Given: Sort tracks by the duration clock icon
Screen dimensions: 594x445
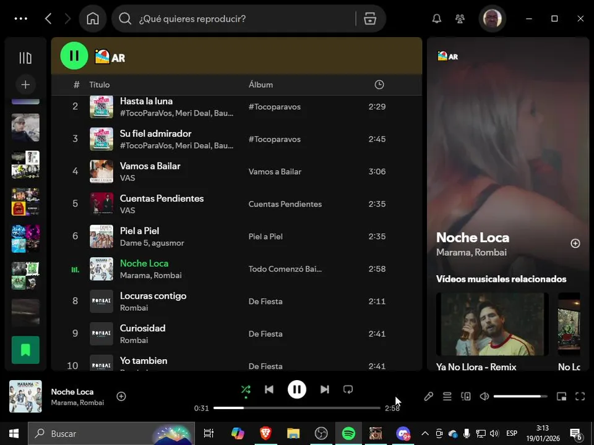Looking at the screenshot, I should 379,85.
